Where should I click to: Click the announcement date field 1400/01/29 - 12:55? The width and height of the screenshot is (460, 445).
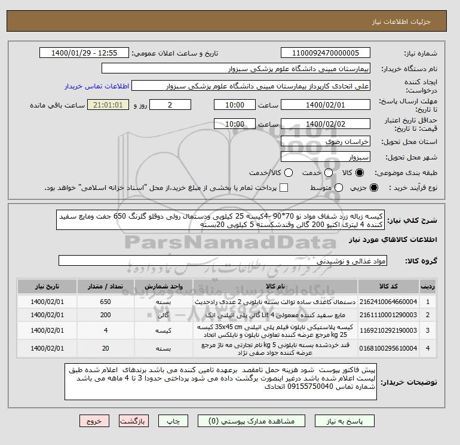pyautogui.click(x=84, y=53)
